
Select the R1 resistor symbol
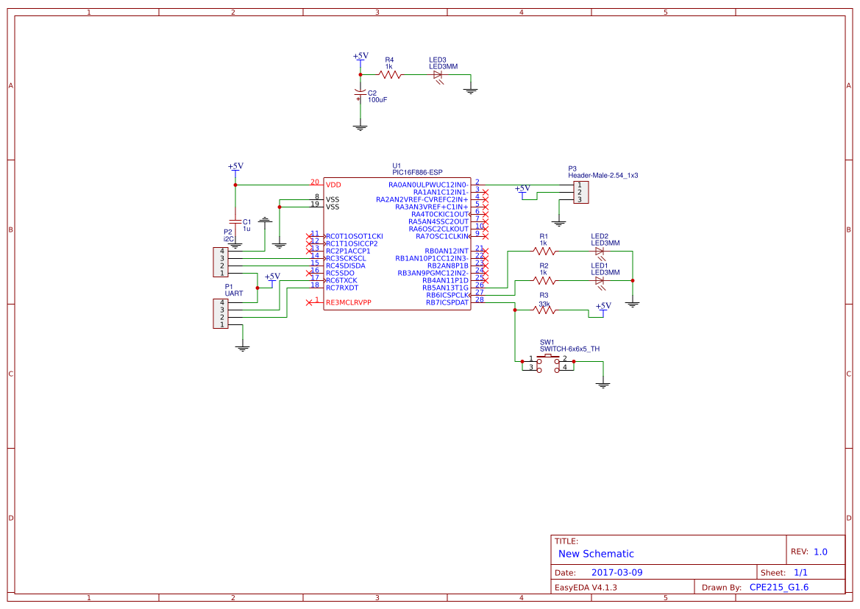point(544,251)
